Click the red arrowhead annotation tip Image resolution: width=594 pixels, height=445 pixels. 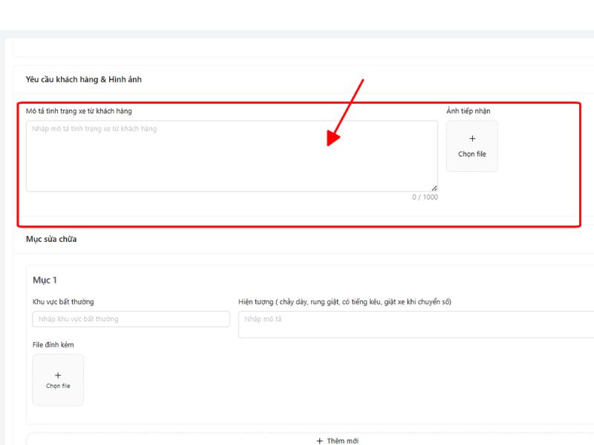pyautogui.click(x=331, y=142)
